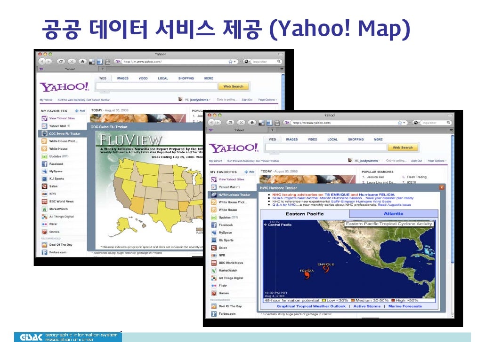
Task: Click the FELICIA hurricane marker on map
Action: (307, 274)
